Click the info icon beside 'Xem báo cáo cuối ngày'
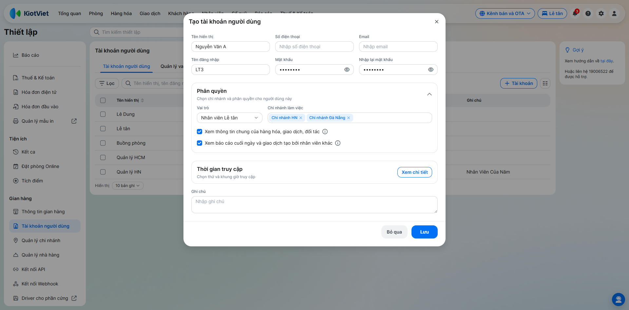The height and width of the screenshot is (310, 629). (x=338, y=143)
